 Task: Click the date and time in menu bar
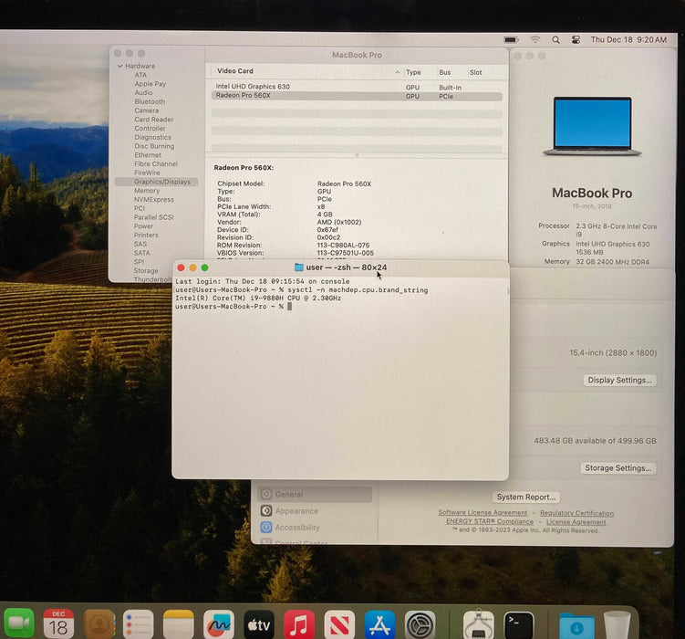[x=628, y=40]
